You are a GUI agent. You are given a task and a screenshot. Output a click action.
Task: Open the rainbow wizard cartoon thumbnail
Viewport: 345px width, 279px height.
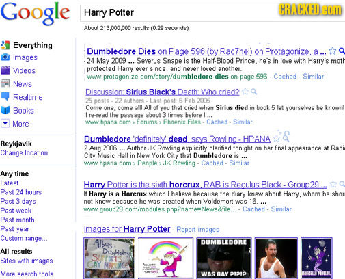(165, 258)
